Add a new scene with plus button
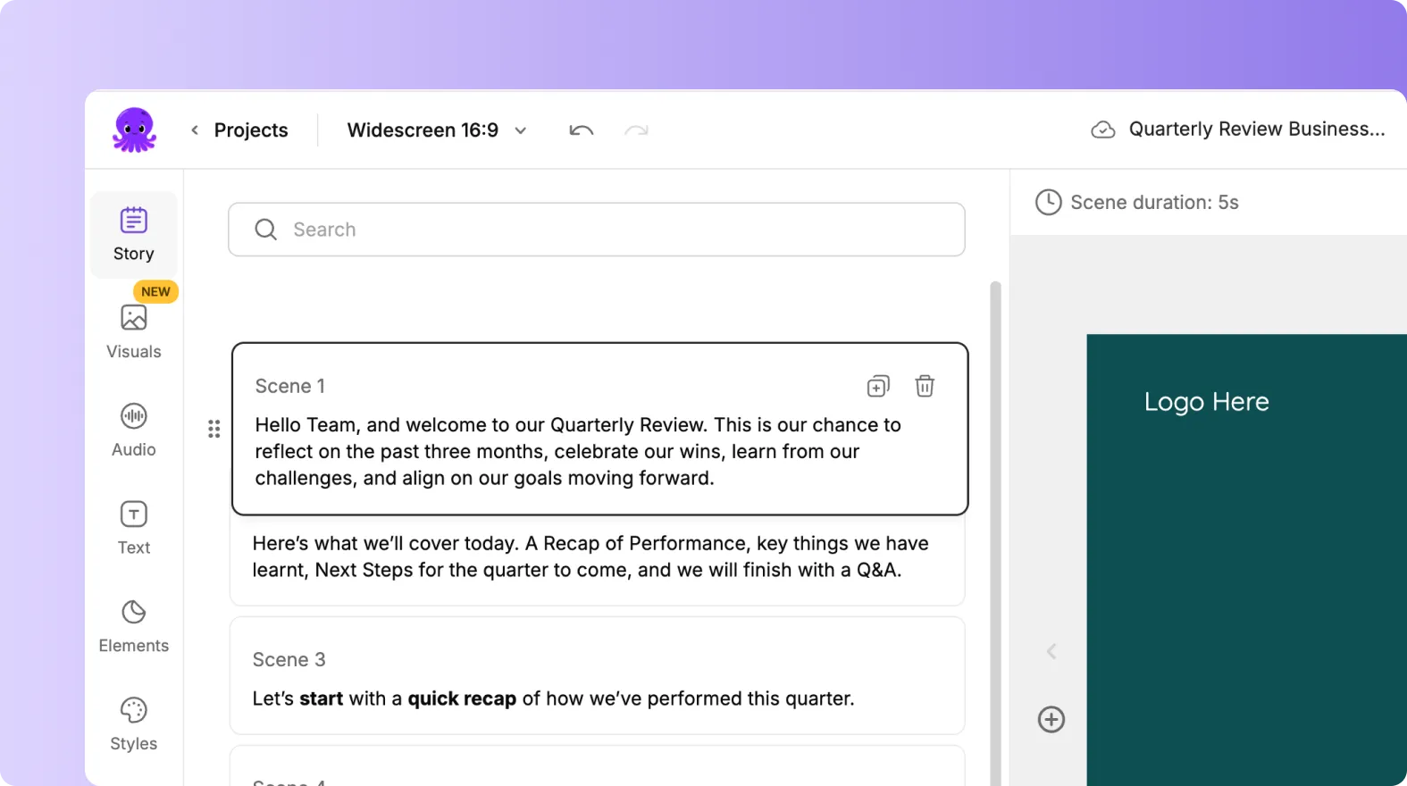Viewport: 1407px width, 786px height. 1051,719
